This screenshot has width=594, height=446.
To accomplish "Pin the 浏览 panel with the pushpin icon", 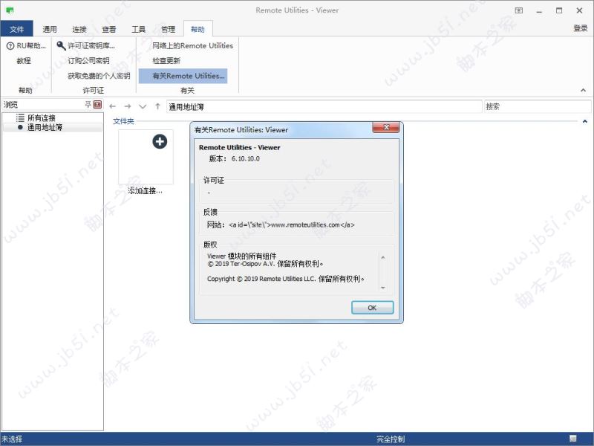I will [88, 104].
